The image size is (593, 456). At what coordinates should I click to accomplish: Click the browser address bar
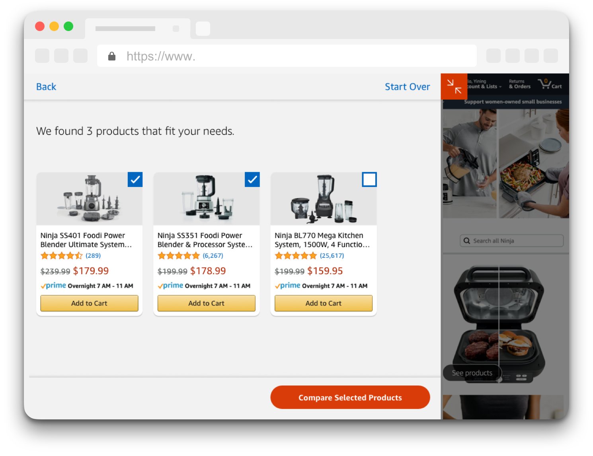[287, 56]
